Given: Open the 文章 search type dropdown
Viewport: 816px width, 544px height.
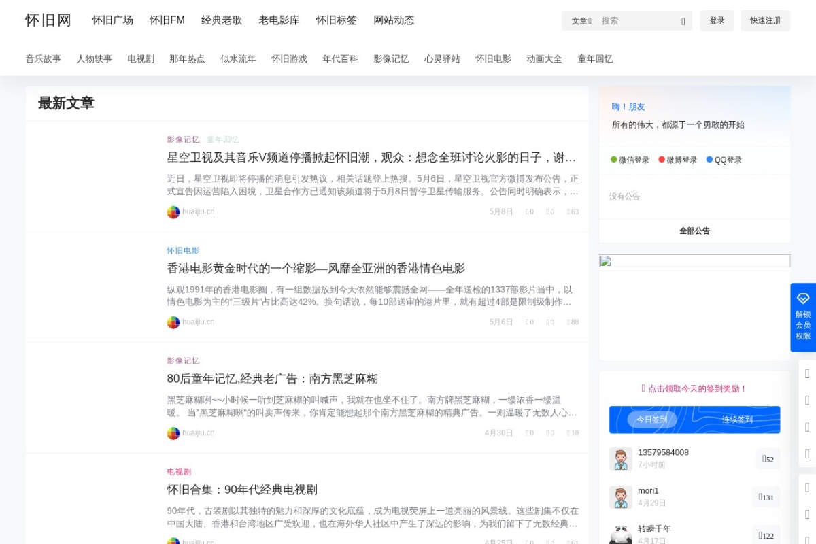Looking at the screenshot, I should (581, 21).
